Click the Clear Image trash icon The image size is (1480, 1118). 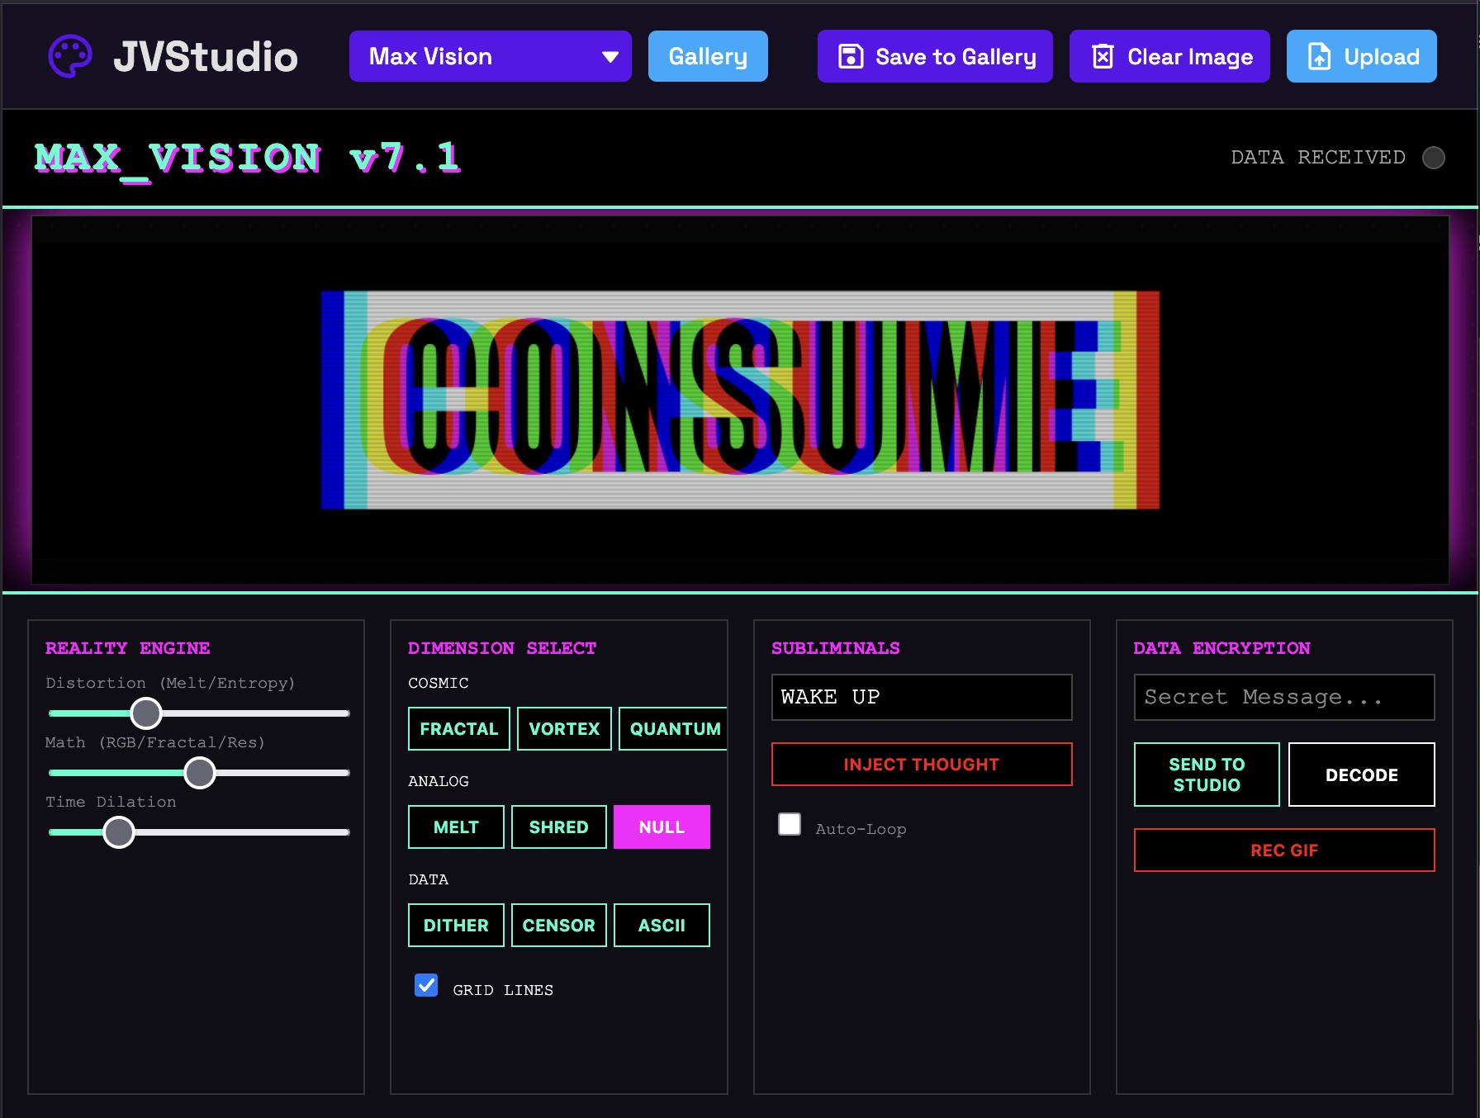(1103, 56)
